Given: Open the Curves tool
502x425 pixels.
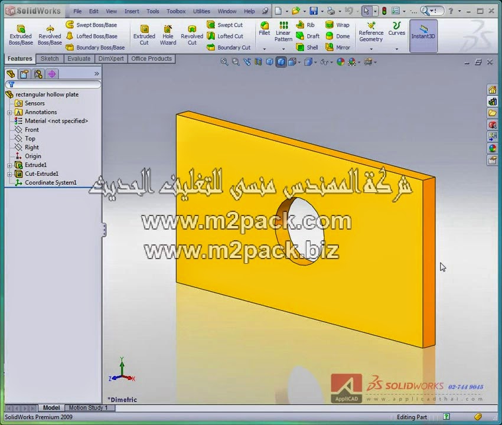Looking at the screenshot, I should (x=397, y=29).
